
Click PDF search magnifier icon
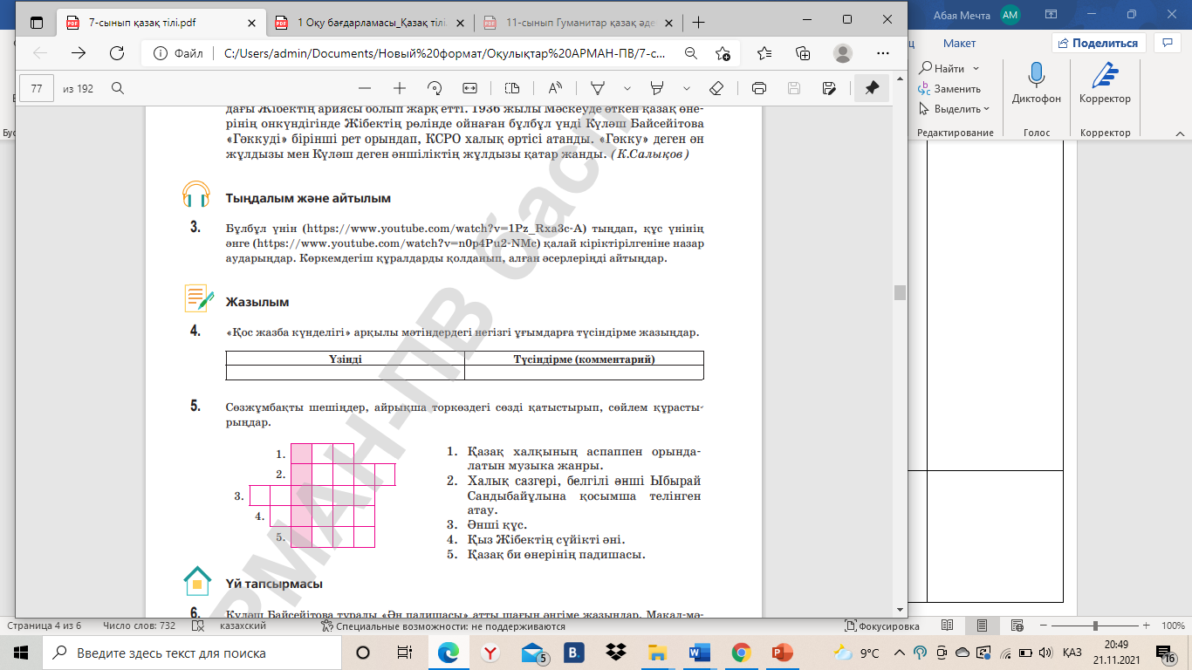[118, 88]
